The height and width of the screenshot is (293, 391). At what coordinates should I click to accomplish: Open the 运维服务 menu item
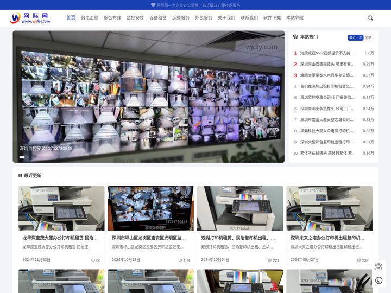181,18
